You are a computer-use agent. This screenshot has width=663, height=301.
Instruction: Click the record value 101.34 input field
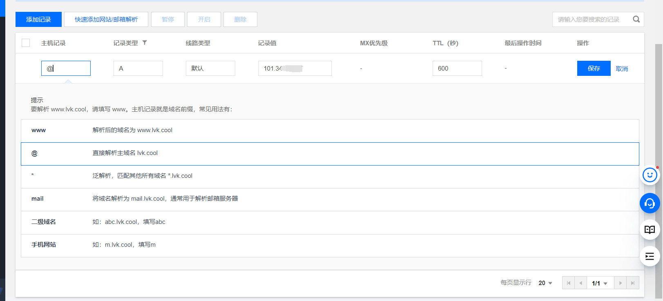[295, 68]
